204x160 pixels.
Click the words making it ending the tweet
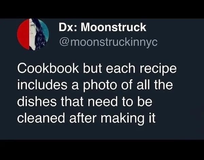click(x=128, y=118)
